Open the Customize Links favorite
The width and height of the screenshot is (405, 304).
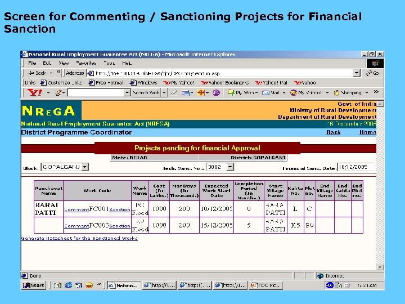pos(61,83)
